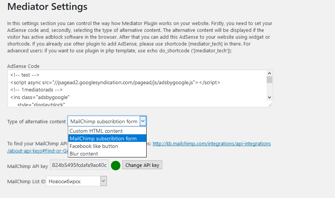
Task: Open the MailChimp List ID dropdown
Action: (x=76, y=181)
